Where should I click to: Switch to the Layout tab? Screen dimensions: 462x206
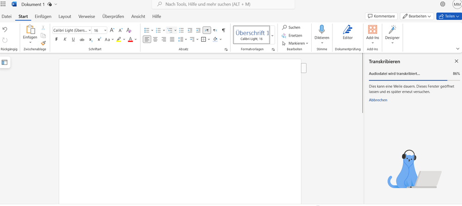65,17
